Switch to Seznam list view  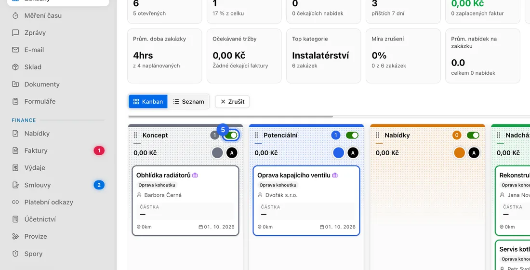pos(188,102)
